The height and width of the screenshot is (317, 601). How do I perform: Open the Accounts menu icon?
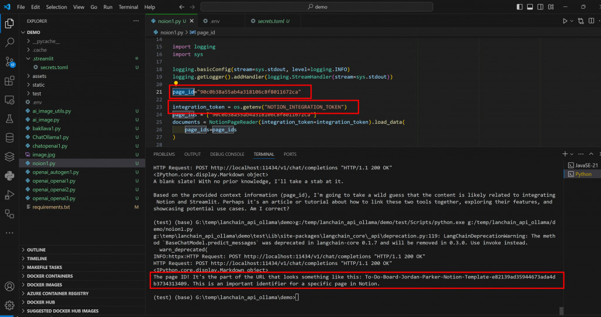coord(9,287)
